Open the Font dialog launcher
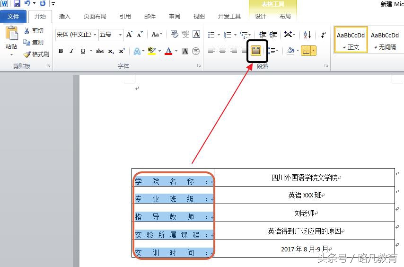The image size is (404, 267). (x=199, y=66)
